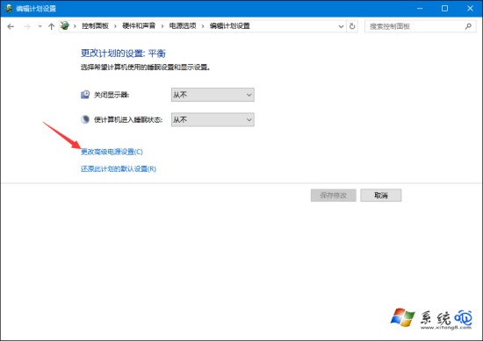Go up one level with up arrow
Viewport: 483px width, 341px height.
[51, 26]
